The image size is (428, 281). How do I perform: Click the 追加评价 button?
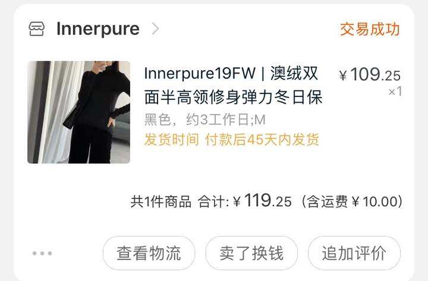[354, 253]
